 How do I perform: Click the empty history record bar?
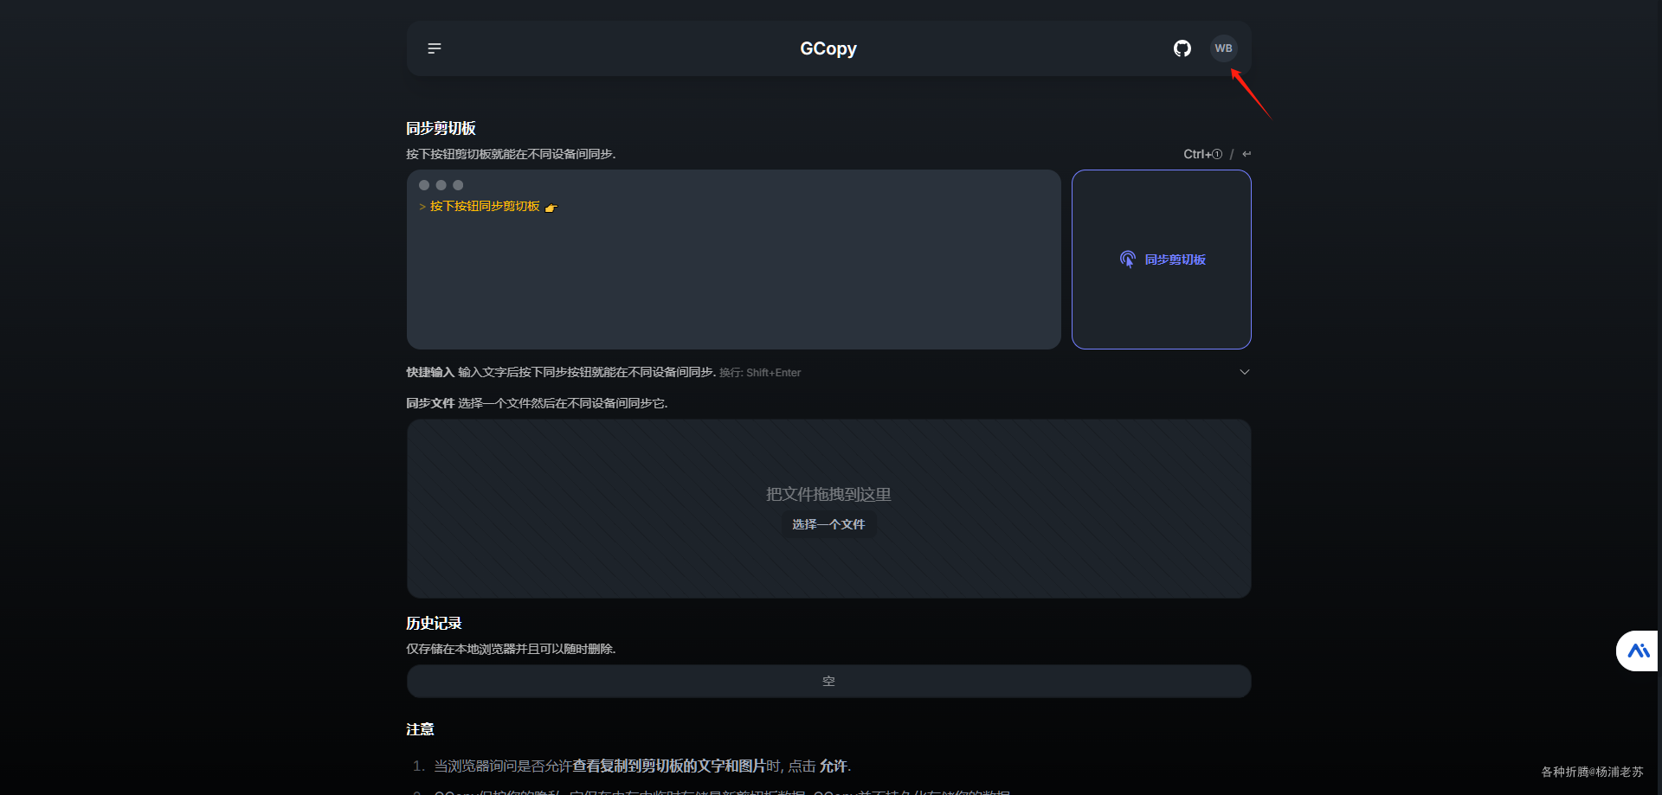(x=829, y=682)
